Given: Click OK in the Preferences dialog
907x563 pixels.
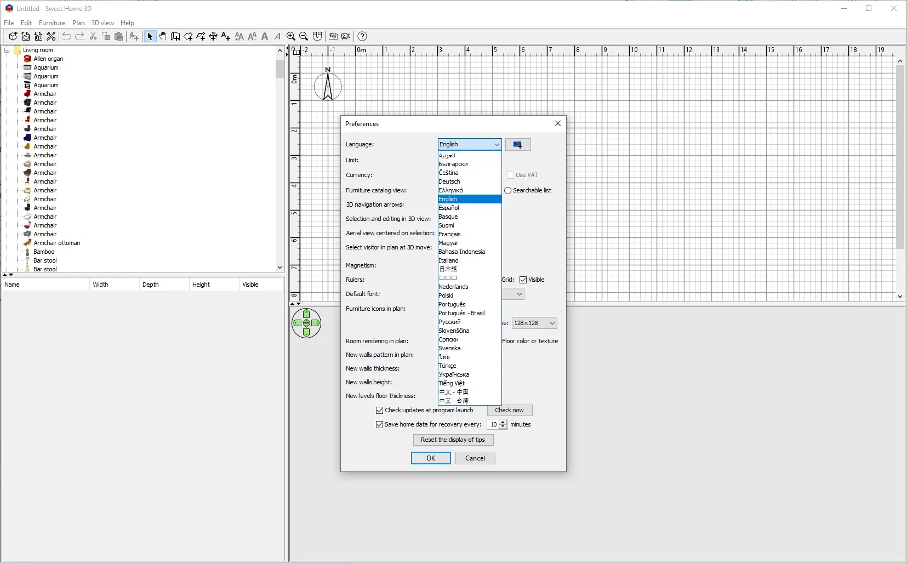Looking at the screenshot, I should [431, 458].
